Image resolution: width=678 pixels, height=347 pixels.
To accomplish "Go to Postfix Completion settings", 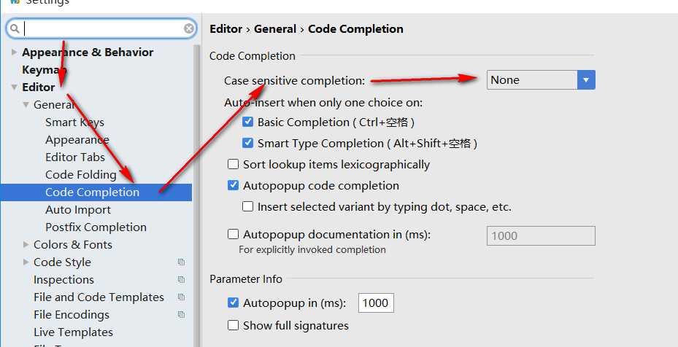I will [96, 227].
